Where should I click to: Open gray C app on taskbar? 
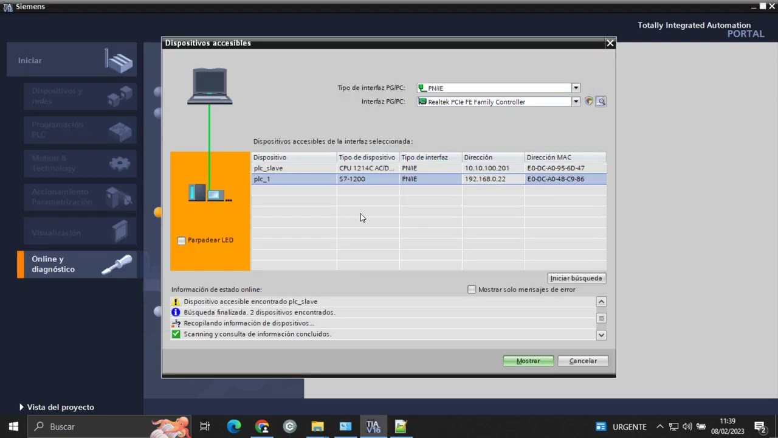point(289,426)
